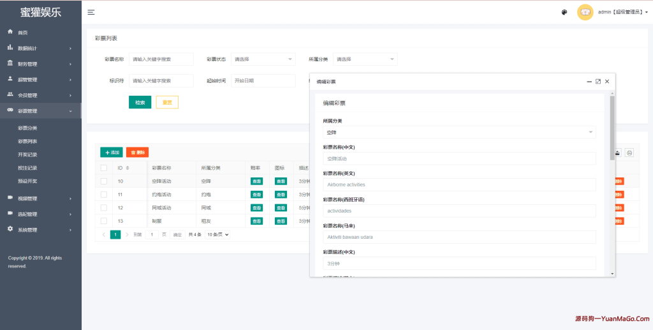Click the 彩票名称(英文) input field
The width and height of the screenshot is (653, 330).
tap(459, 184)
